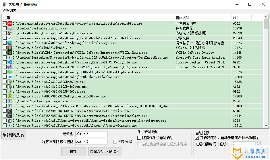This screenshot has width=270, height=160.
Task: Click the msedge.exe Edge icon
Action: pyautogui.click(x=10, y=43)
